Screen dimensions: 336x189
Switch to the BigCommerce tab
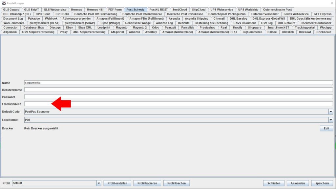coord(252,32)
